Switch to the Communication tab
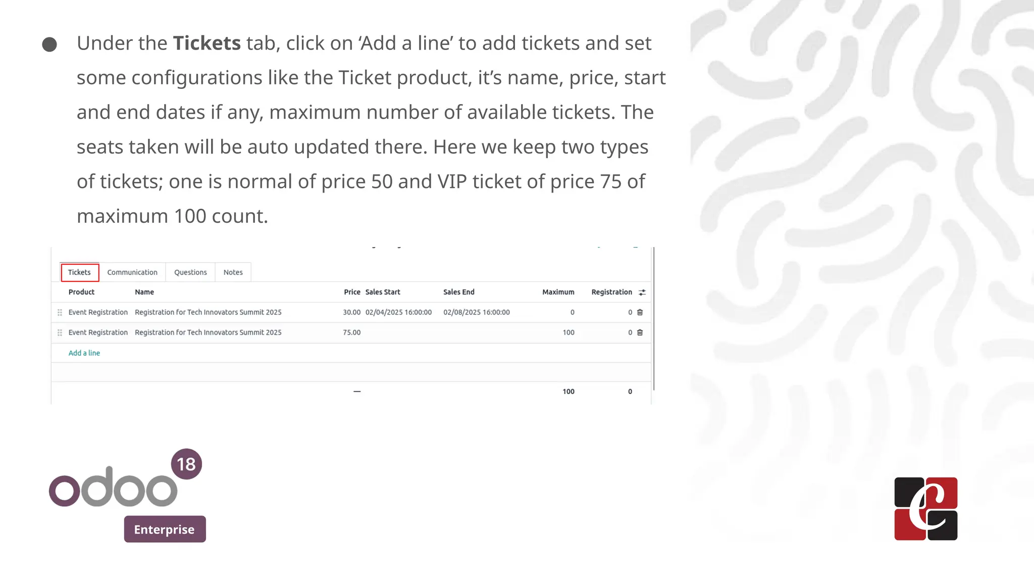Screen dimensions: 1034x582 [x=132, y=272]
